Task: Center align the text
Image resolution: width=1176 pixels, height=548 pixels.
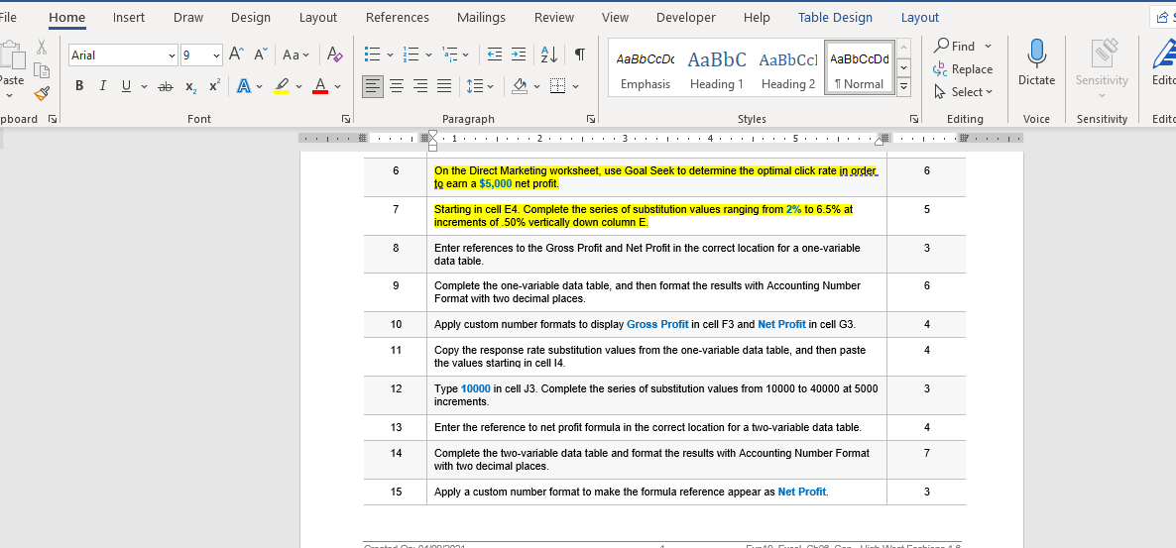Action: pyautogui.click(x=397, y=87)
